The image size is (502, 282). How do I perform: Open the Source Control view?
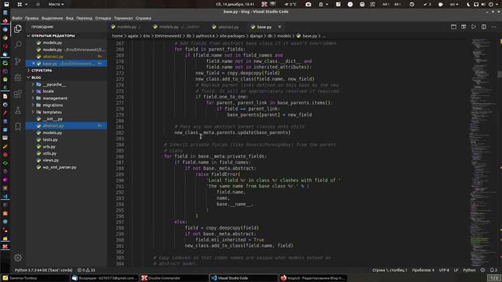(x=18, y=61)
